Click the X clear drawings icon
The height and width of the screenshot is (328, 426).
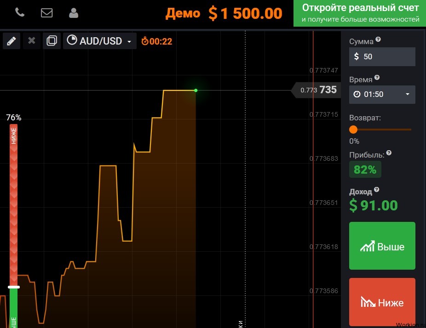tap(32, 41)
